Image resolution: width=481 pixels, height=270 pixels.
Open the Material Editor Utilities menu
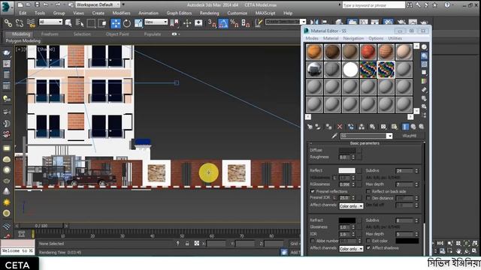tap(395, 38)
